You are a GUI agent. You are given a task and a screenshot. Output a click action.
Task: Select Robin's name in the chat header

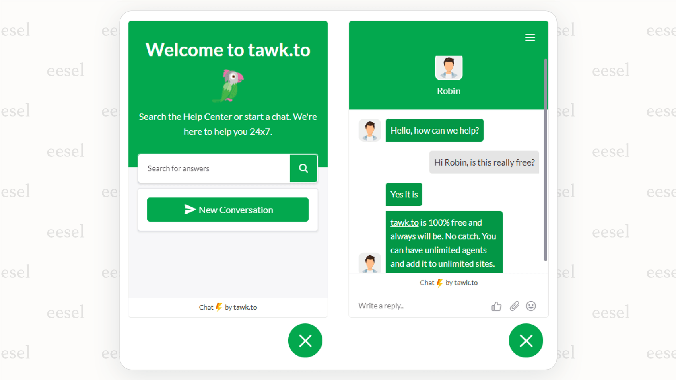(x=448, y=91)
